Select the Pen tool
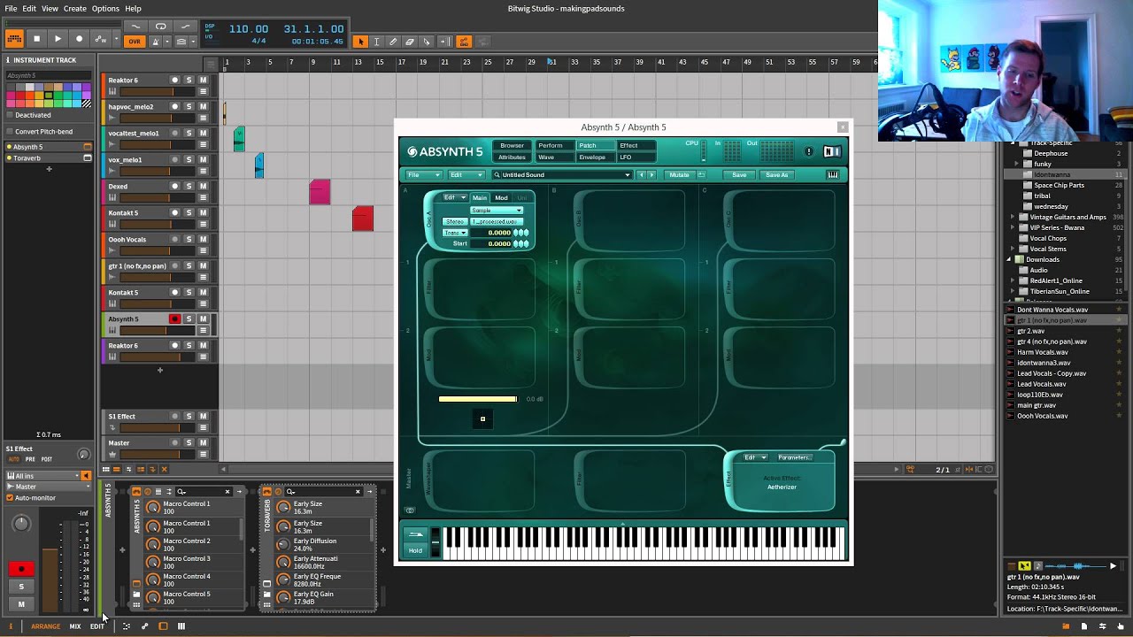The image size is (1133, 637). coord(393,42)
